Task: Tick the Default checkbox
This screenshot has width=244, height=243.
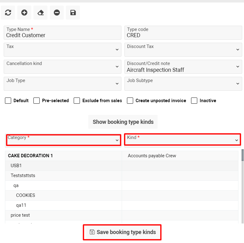Action: click(8, 101)
